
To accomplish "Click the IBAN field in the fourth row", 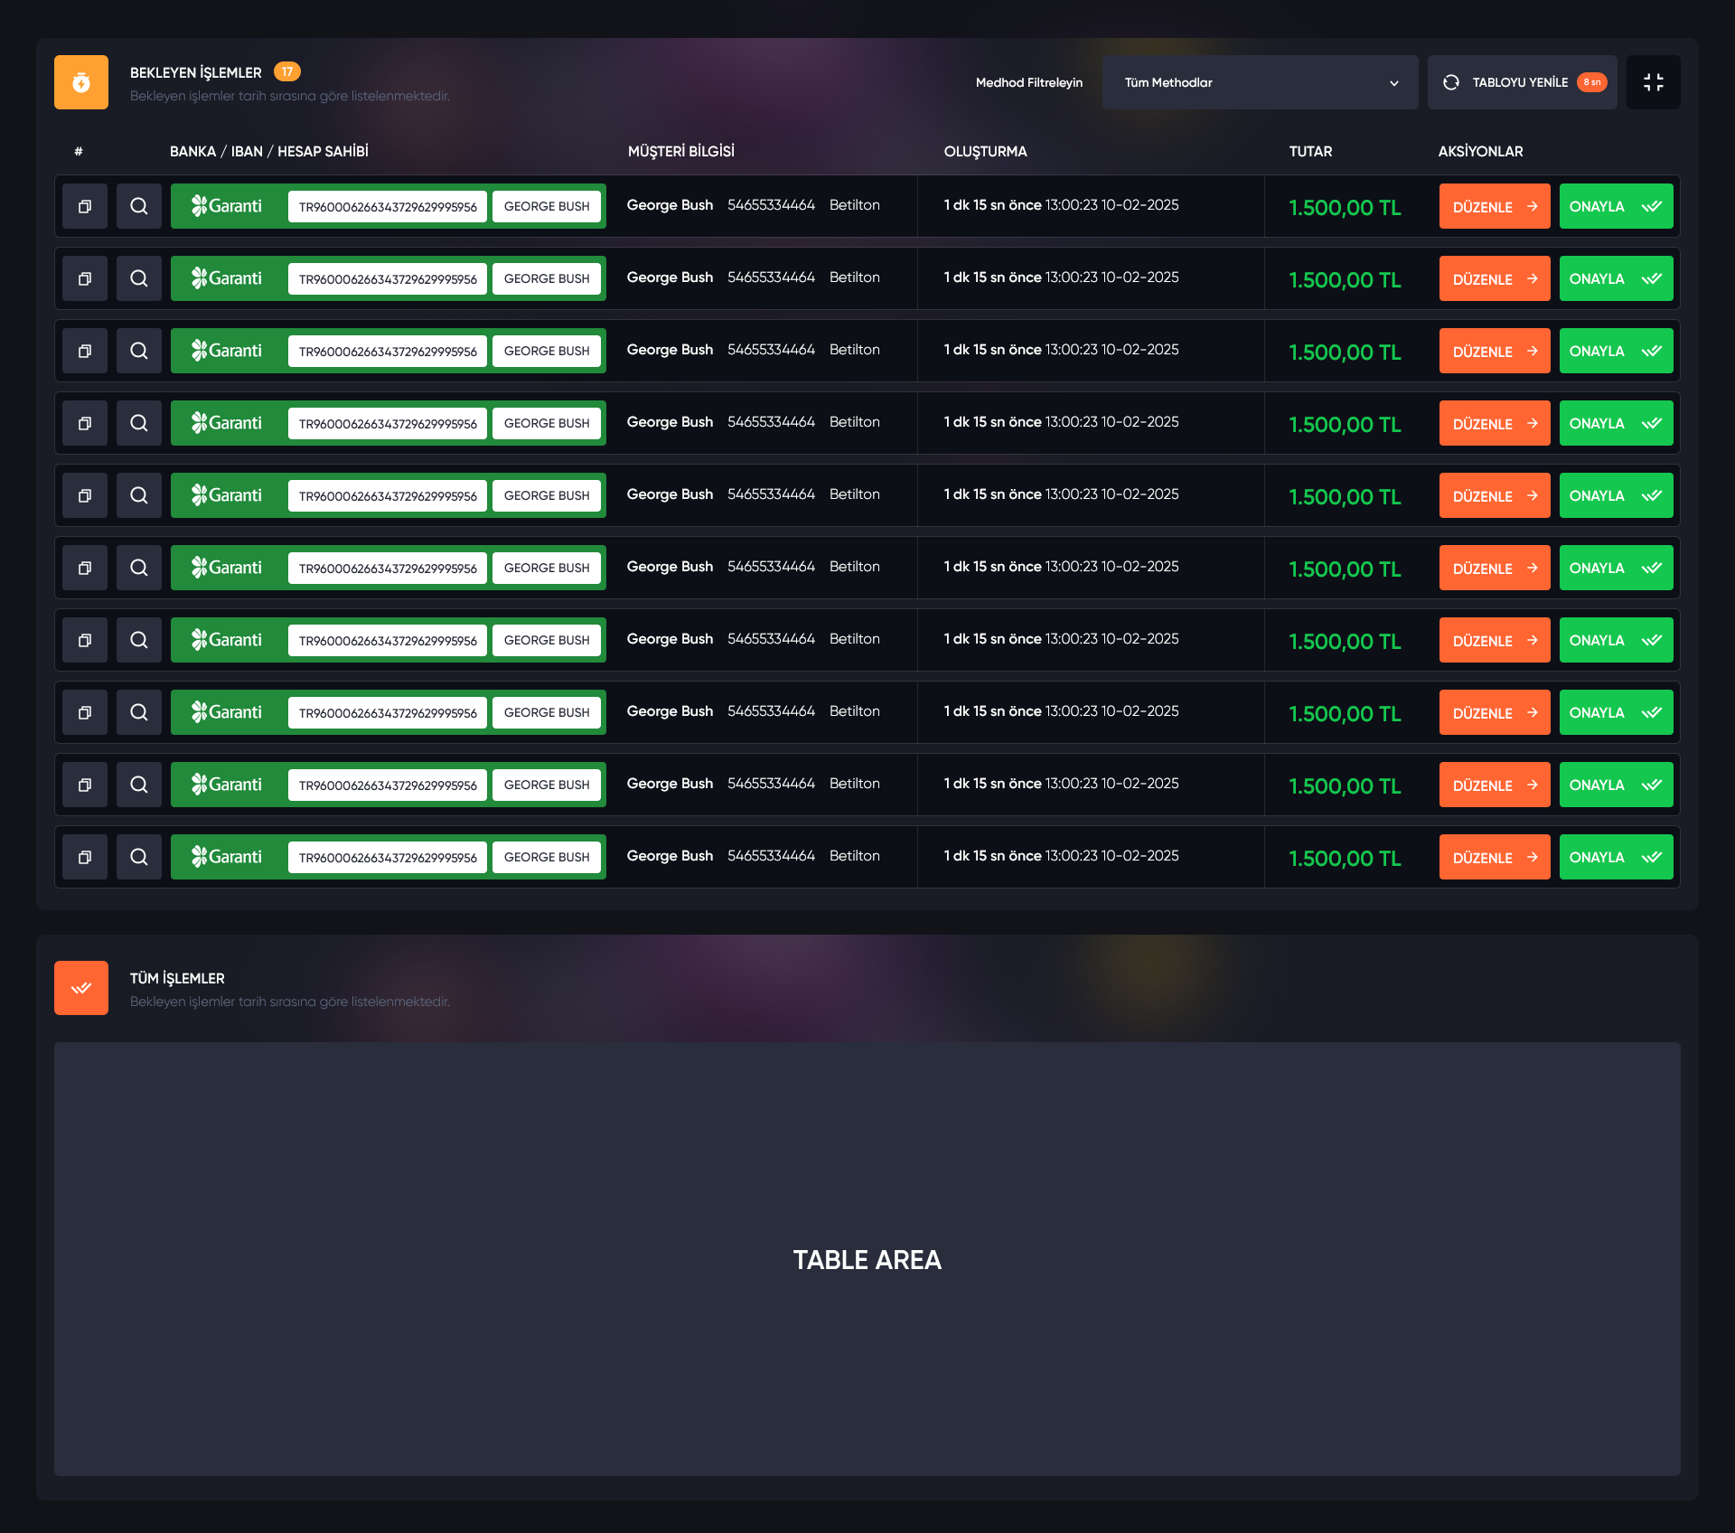I will (x=388, y=423).
